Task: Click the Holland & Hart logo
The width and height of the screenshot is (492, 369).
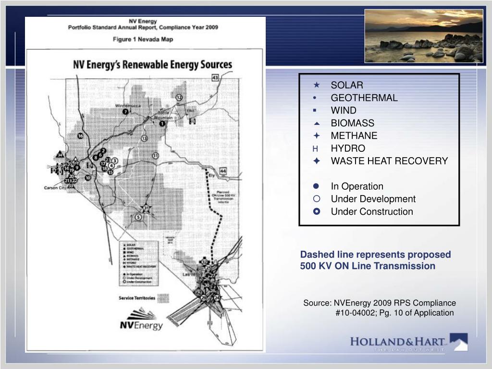Action: pyautogui.click(x=408, y=343)
